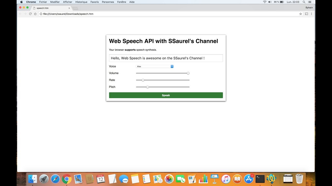Open the Mail stamp icon in dock
The height and width of the screenshot is (186, 332).
[x=78, y=179]
